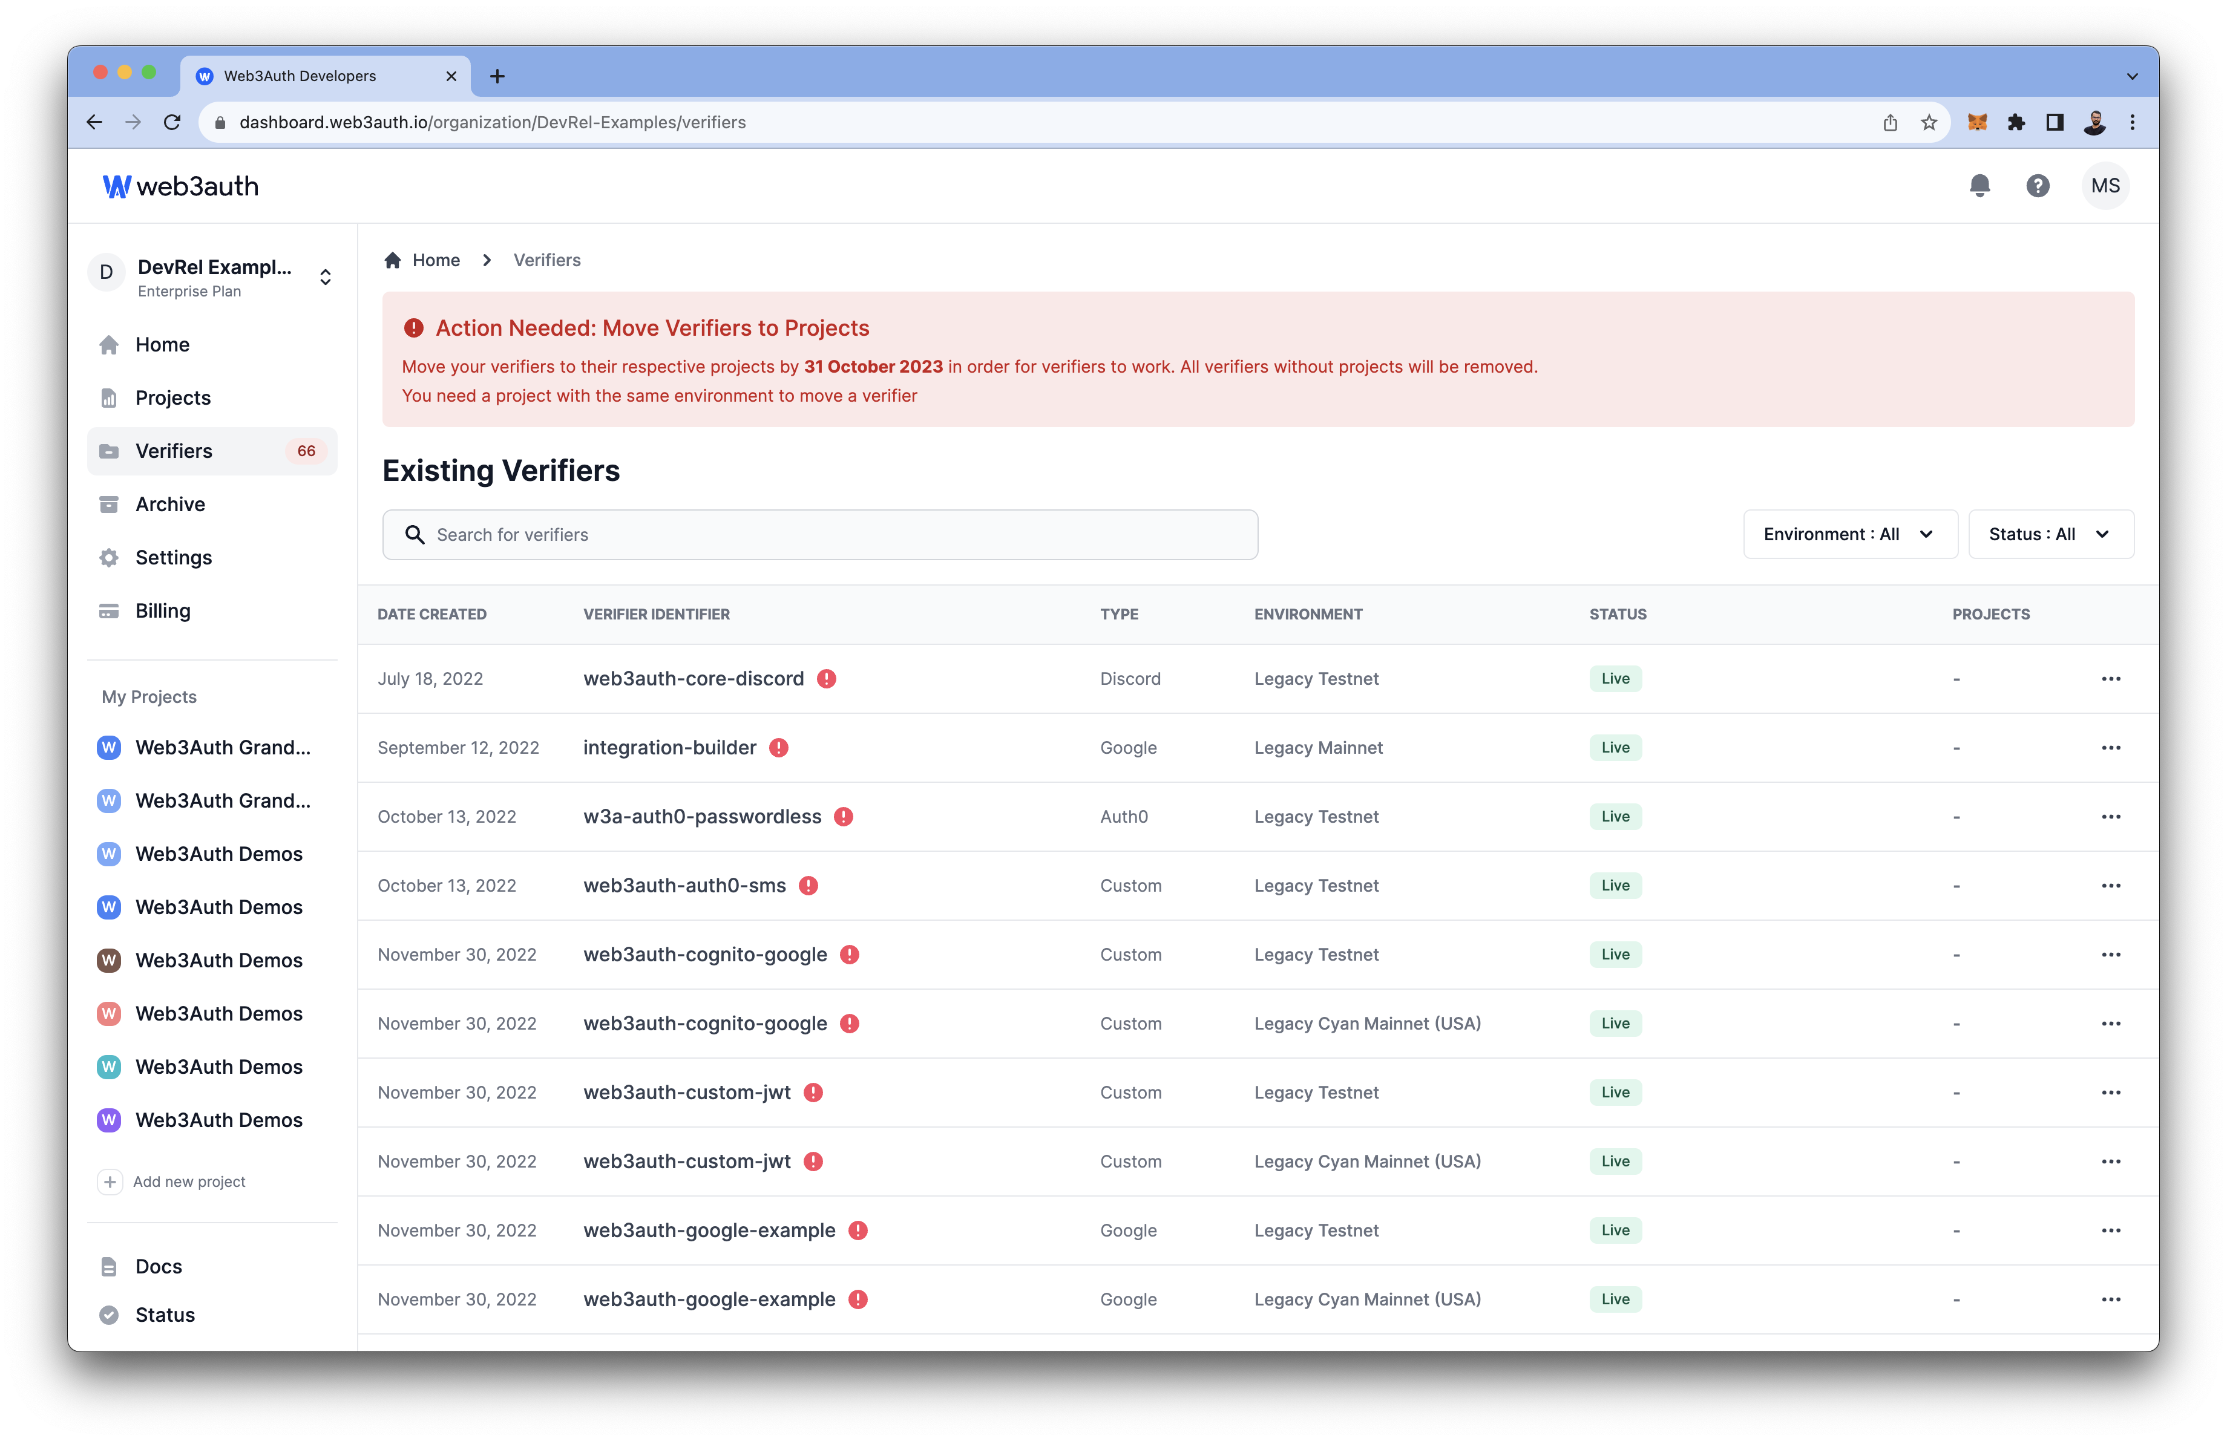Go back to the previous page

[94, 122]
